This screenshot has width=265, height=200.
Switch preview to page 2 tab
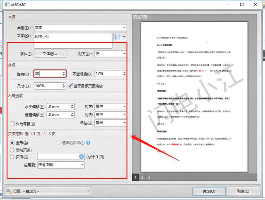point(142,177)
